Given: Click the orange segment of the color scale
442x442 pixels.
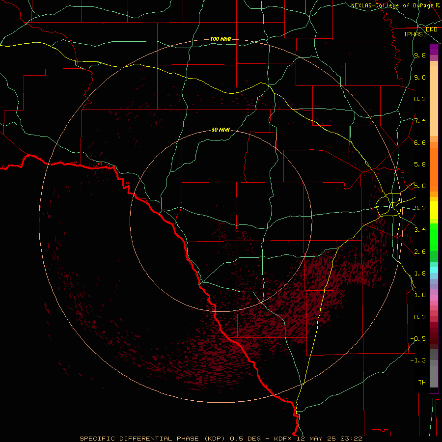Looking at the screenshot, I should click(434, 169).
